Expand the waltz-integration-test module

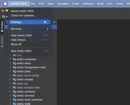[x=10, y=67]
